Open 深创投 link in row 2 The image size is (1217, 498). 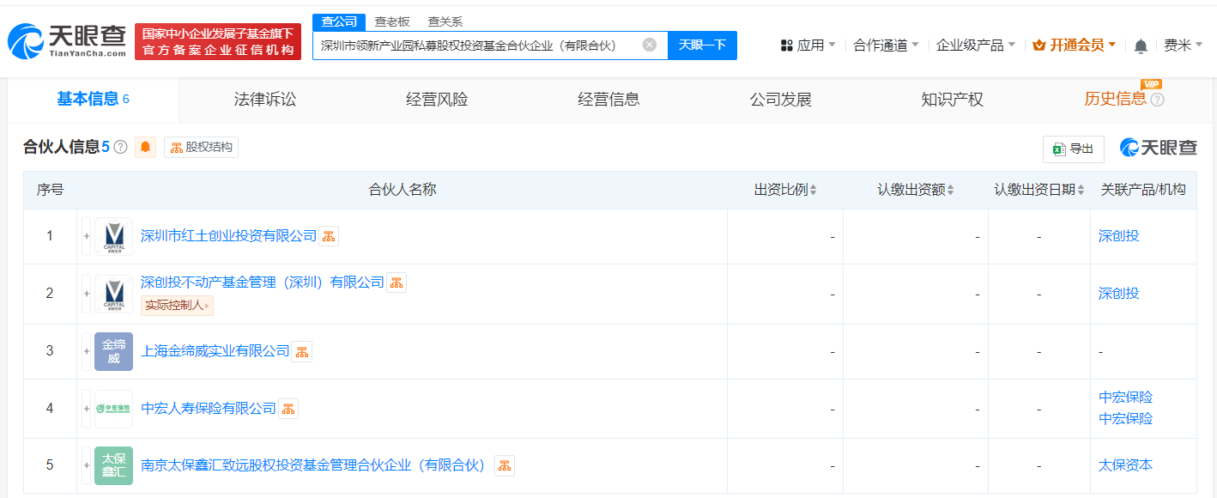(1118, 294)
